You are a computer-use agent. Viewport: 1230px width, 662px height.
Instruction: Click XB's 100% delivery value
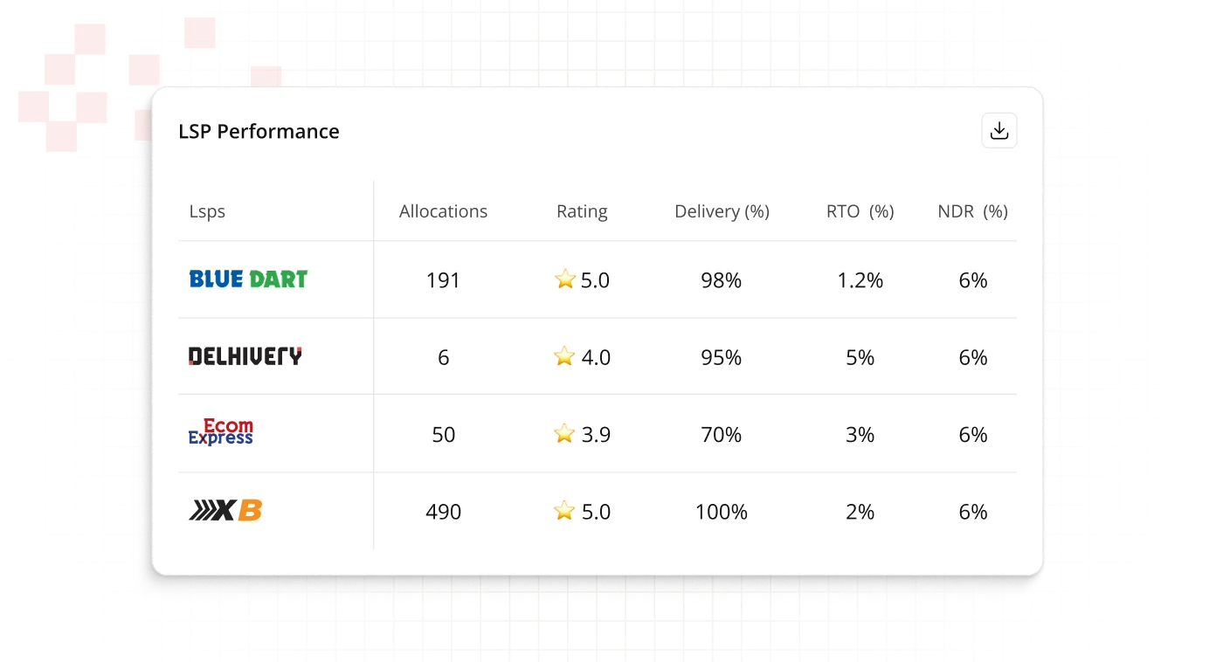[722, 512]
